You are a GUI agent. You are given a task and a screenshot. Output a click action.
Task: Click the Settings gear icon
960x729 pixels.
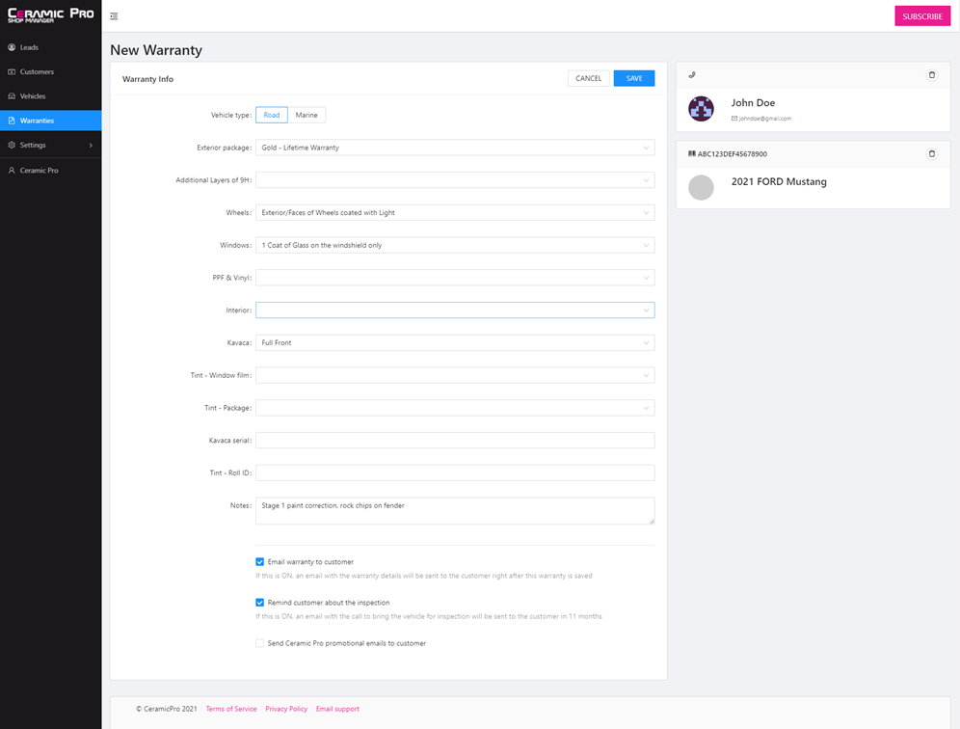(12, 146)
